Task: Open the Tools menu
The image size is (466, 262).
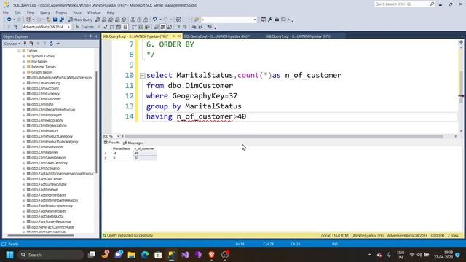Action: pos(77,12)
